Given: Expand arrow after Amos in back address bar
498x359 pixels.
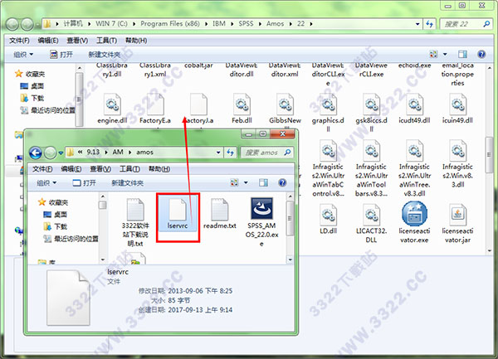Looking at the screenshot, I should pos(290,24).
